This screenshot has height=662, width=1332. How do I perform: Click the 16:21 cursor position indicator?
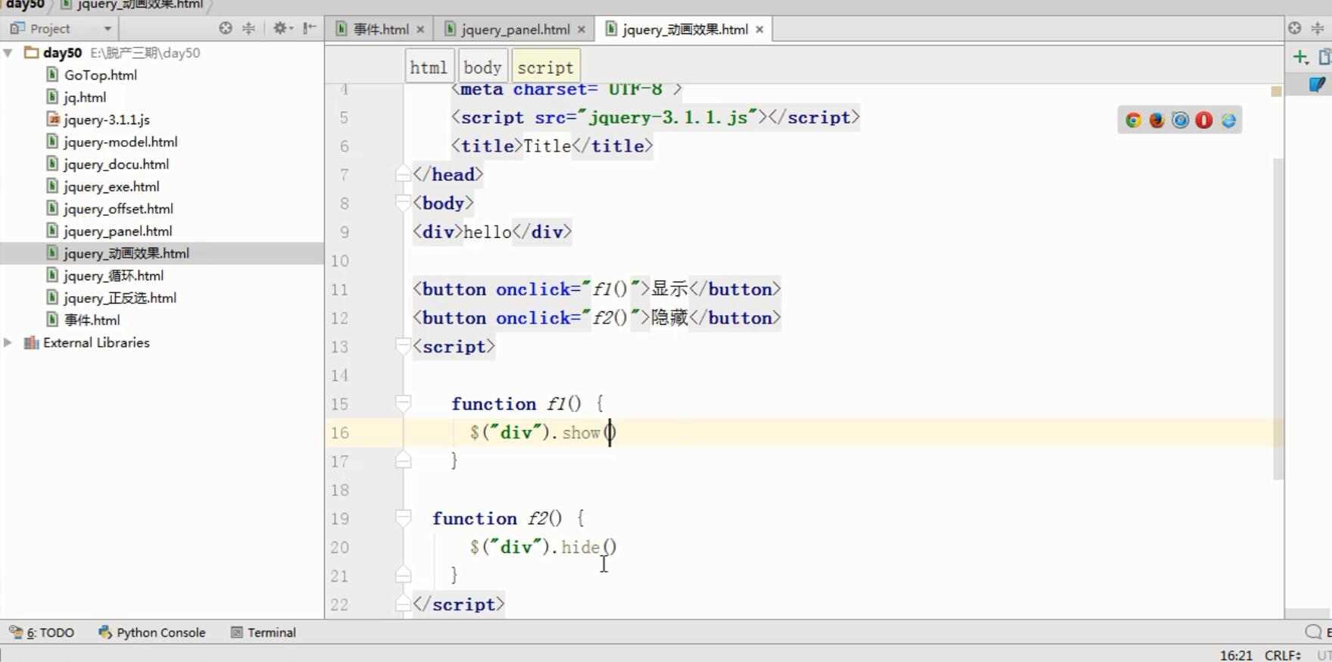click(1236, 655)
